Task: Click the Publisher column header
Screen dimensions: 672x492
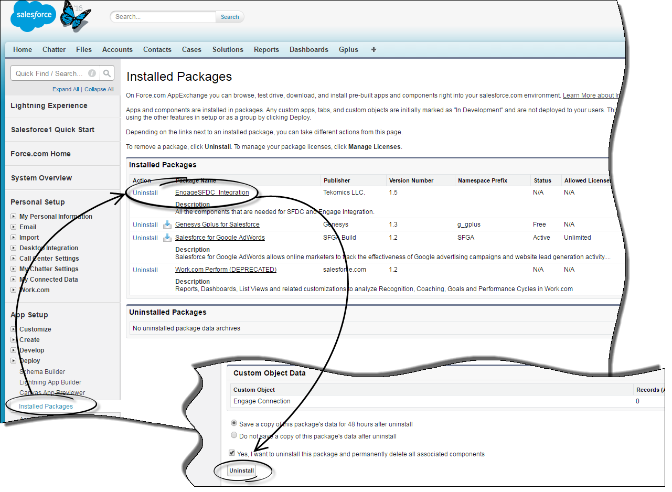Action: click(x=337, y=180)
